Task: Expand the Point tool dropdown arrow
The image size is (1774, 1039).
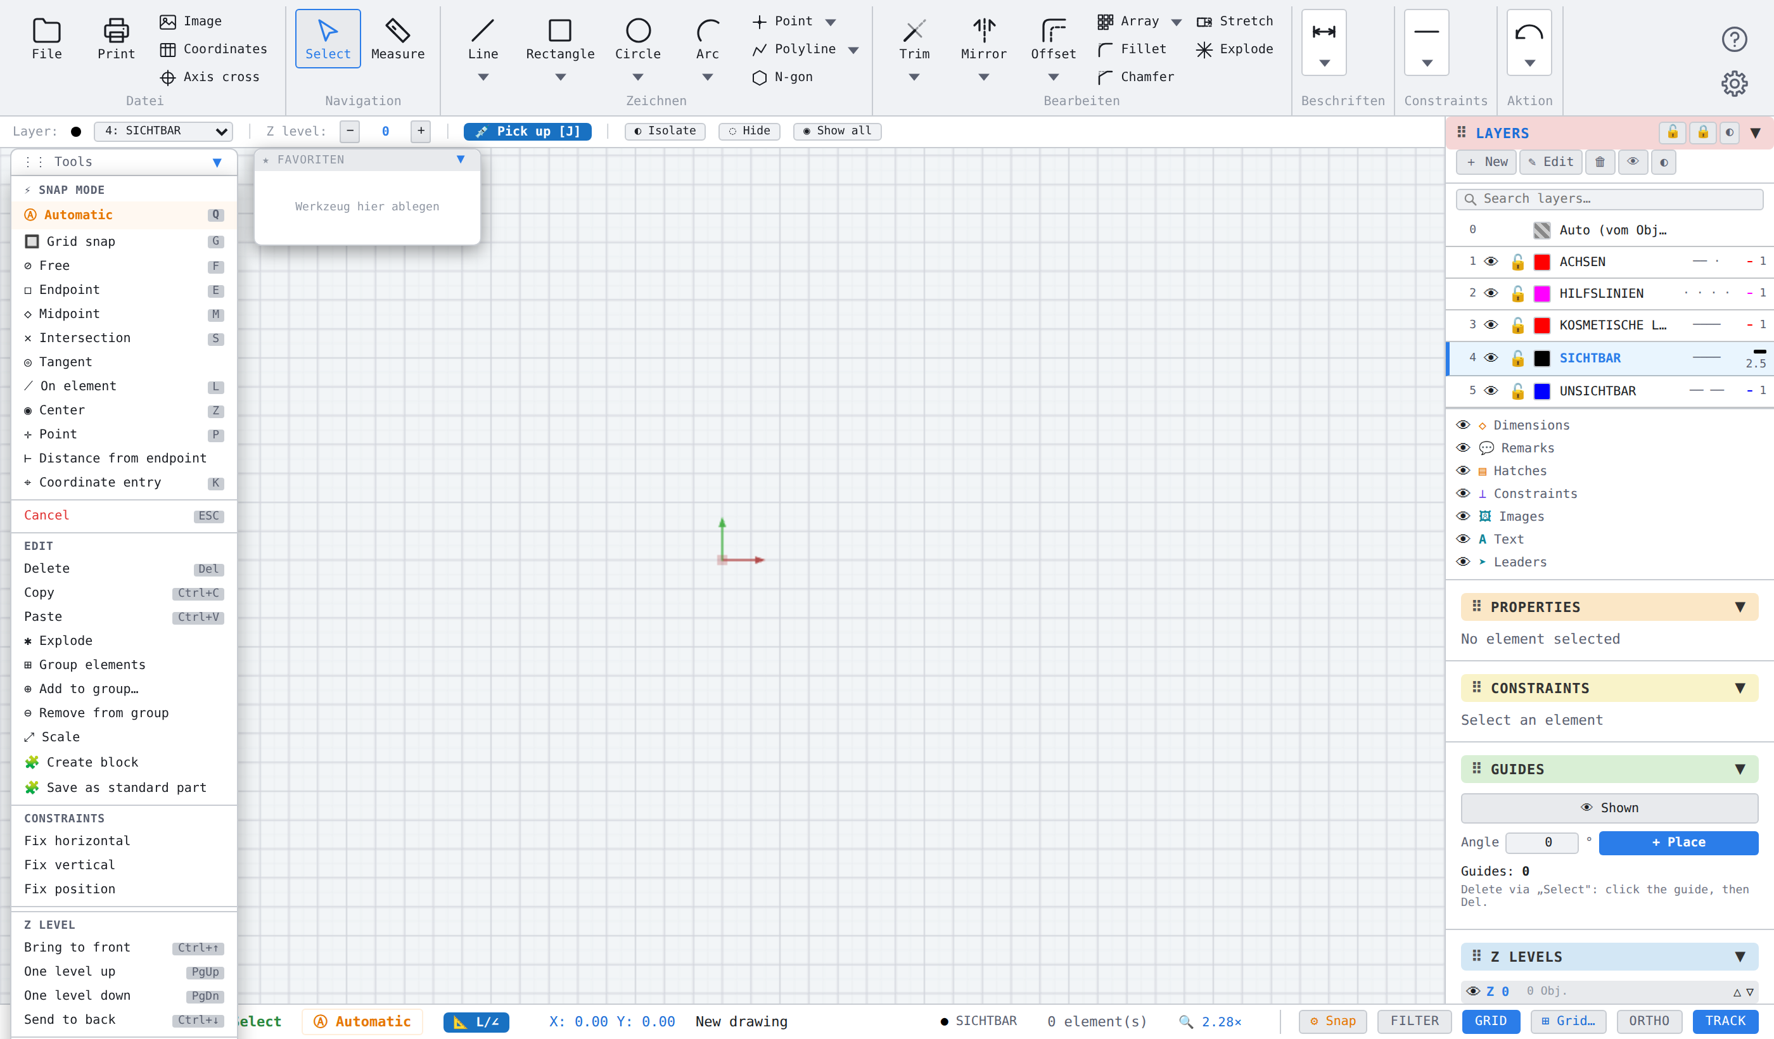Action: click(831, 23)
